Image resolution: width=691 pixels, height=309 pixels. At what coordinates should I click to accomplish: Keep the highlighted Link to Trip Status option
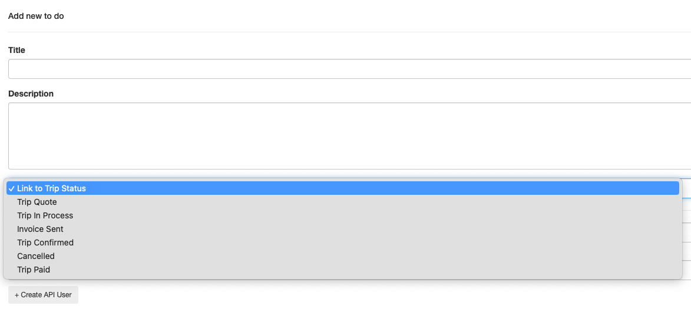52,188
